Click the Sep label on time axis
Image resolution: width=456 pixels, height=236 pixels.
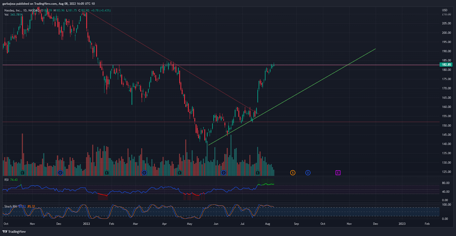(296, 224)
